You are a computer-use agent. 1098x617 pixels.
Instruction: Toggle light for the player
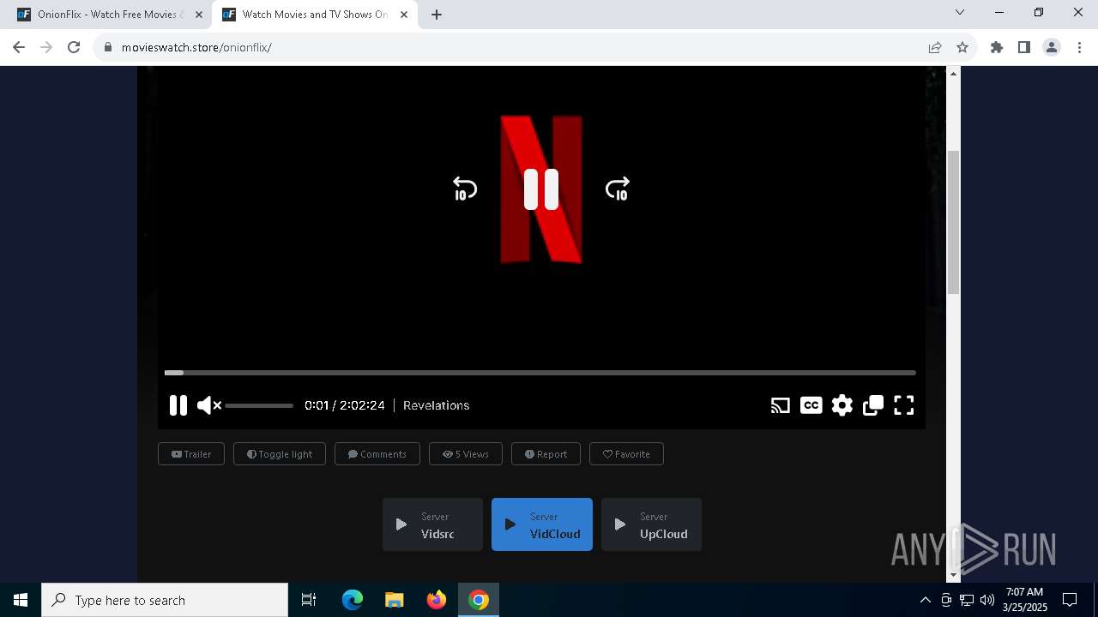(x=280, y=454)
